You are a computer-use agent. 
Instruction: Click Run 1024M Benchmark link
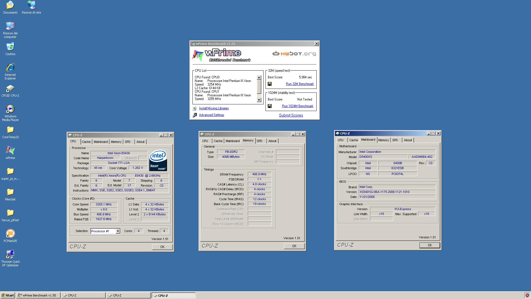click(298, 106)
